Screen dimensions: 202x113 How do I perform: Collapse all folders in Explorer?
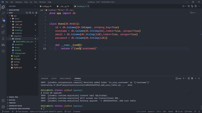(x=36, y=13)
